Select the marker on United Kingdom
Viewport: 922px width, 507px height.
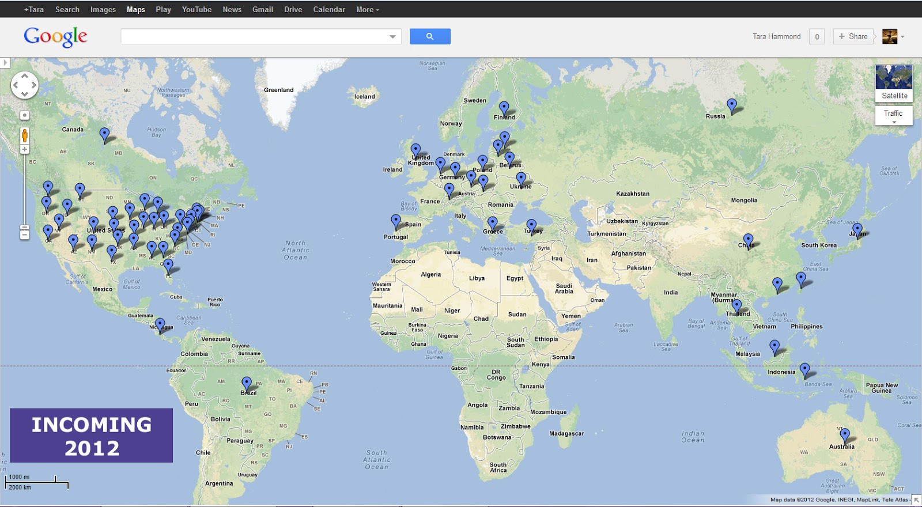pos(415,152)
